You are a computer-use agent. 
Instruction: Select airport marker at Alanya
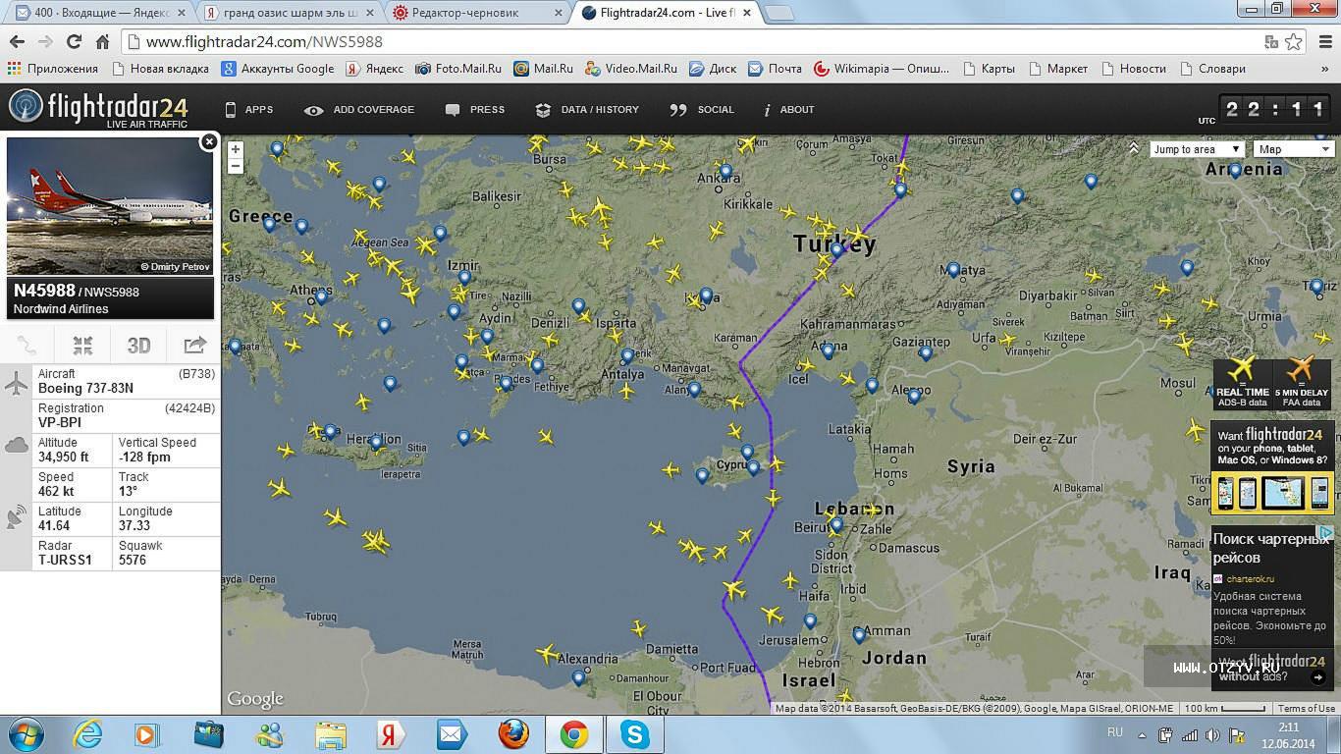[694, 390]
